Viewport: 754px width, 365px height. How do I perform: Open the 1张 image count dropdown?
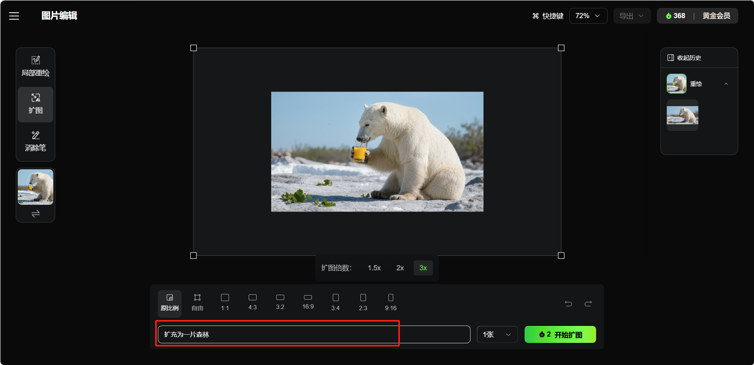(497, 335)
